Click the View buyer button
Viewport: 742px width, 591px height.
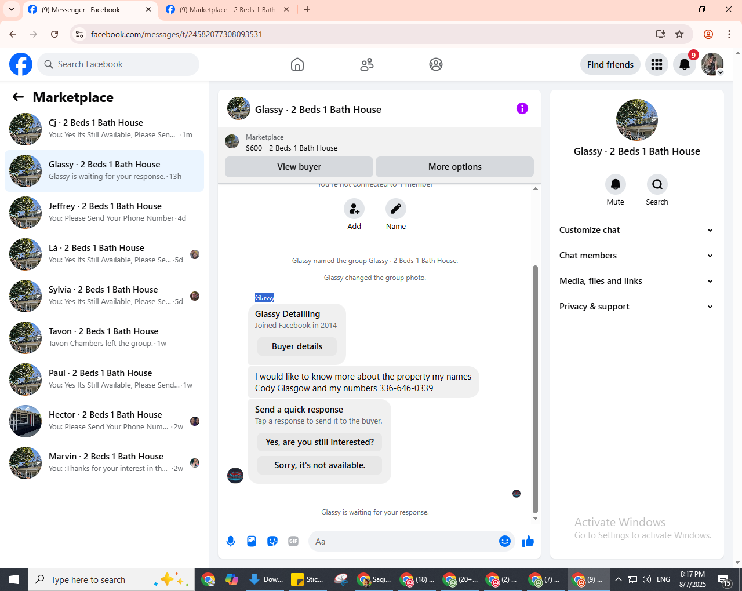[x=299, y=167]
